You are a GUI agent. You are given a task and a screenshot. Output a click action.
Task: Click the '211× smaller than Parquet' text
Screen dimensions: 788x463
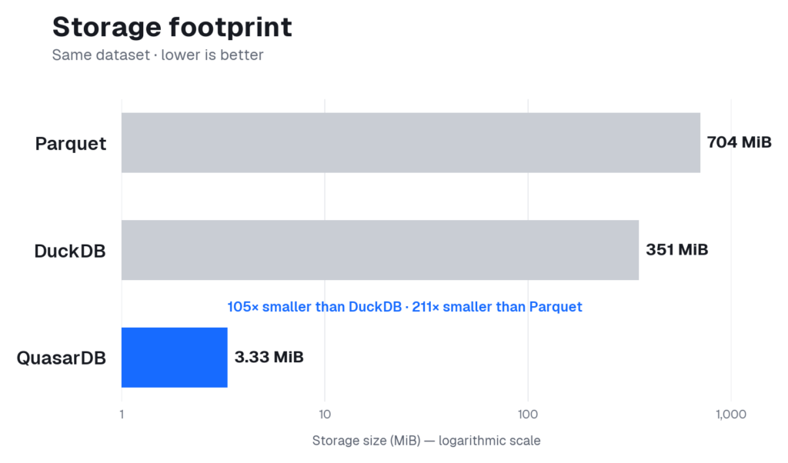(497, 307)
